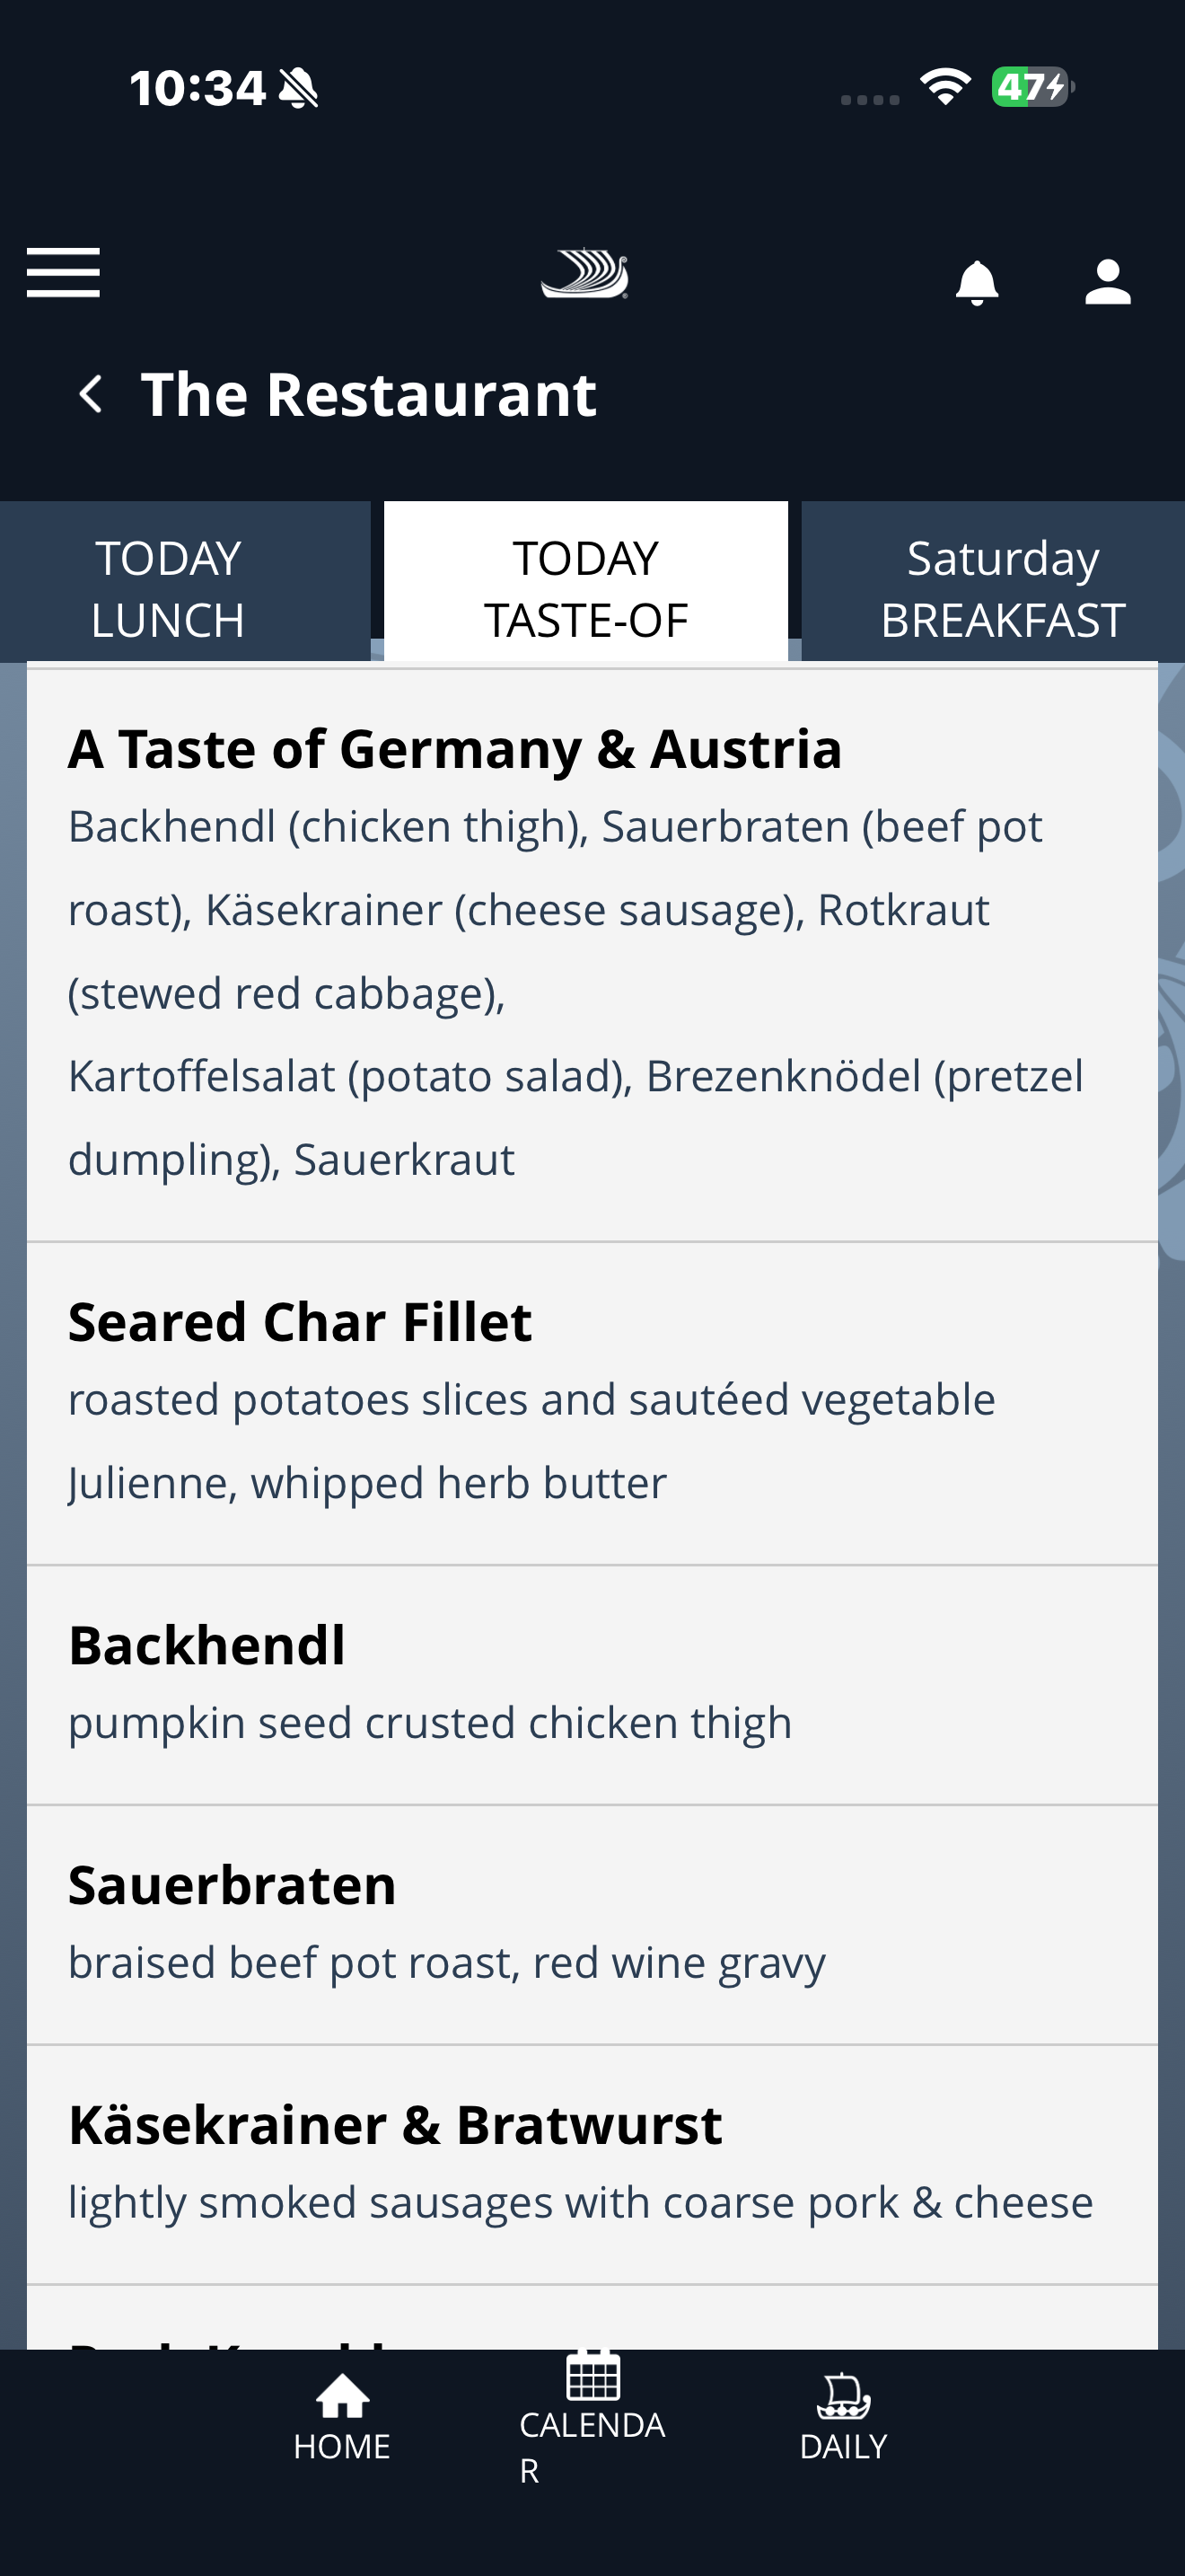Select the Sauerbraten menu entry

232,1885
